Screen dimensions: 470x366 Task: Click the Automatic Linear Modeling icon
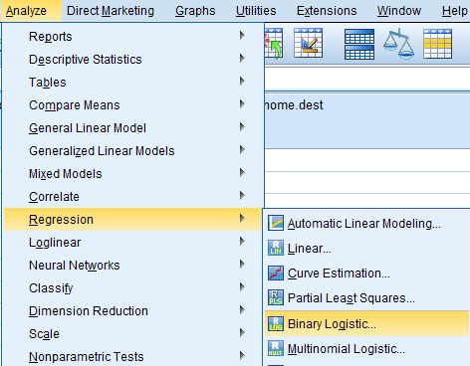(276, 223)
